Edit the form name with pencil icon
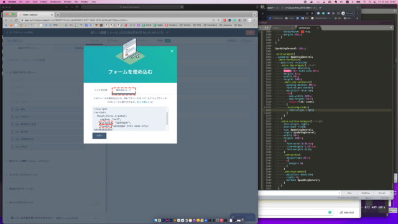This screenshot has height=224, width=398. 167,32
